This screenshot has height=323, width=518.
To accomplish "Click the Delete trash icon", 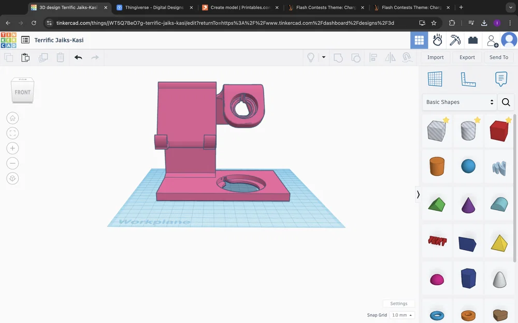I will point(60,57).
